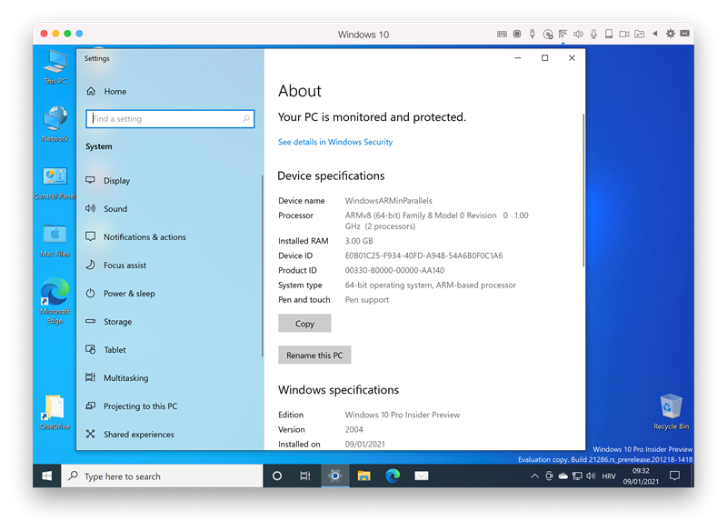Image resolution: width=727 pixels, height=531 pixels.
Task: Click the HRV language indicator in taskbar
Action: click(x=607, y=476)
